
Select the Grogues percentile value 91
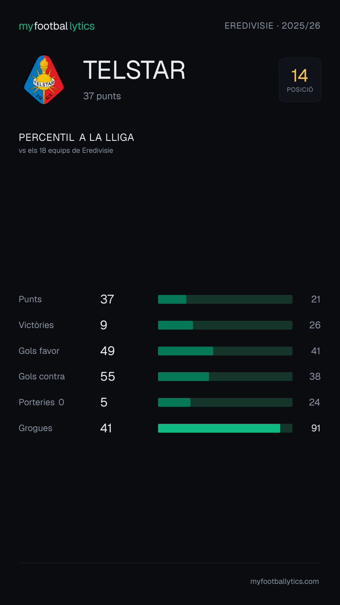316,428
